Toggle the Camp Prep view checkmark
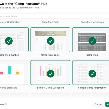Screen dimensions: 109x109 pos(92,41)
